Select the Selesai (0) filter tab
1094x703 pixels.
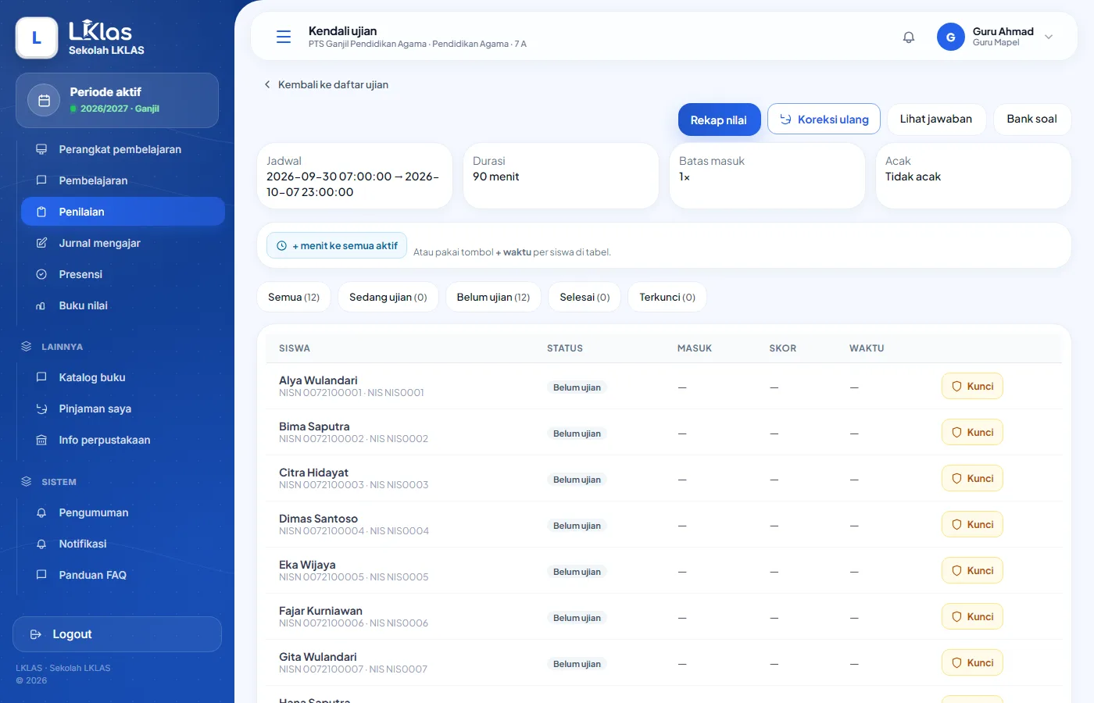click(x=585, y=297)
